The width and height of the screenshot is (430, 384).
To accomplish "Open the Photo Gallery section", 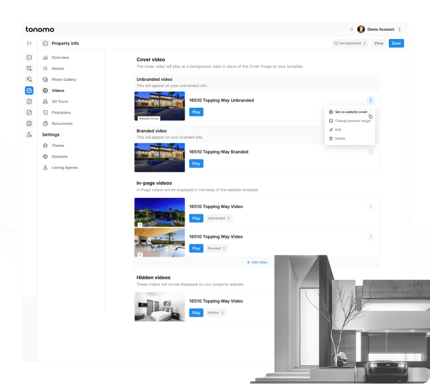I will pos(64,80).
